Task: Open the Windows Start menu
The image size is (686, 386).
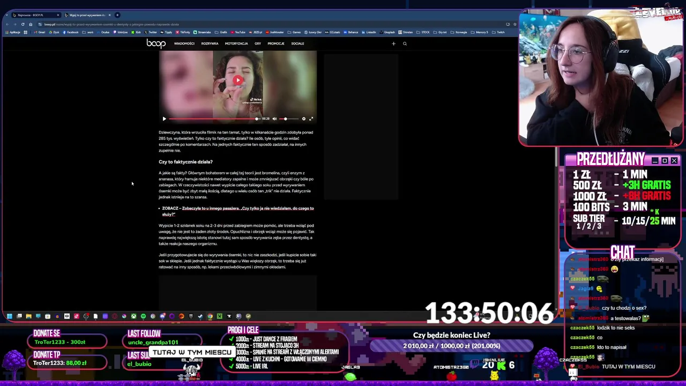Action: [x=9, y=316]
